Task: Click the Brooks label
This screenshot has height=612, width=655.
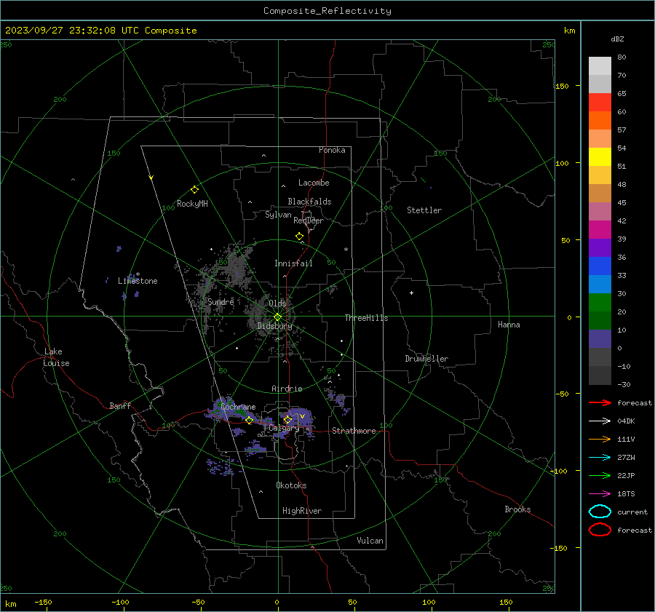Action: point(517,509)
